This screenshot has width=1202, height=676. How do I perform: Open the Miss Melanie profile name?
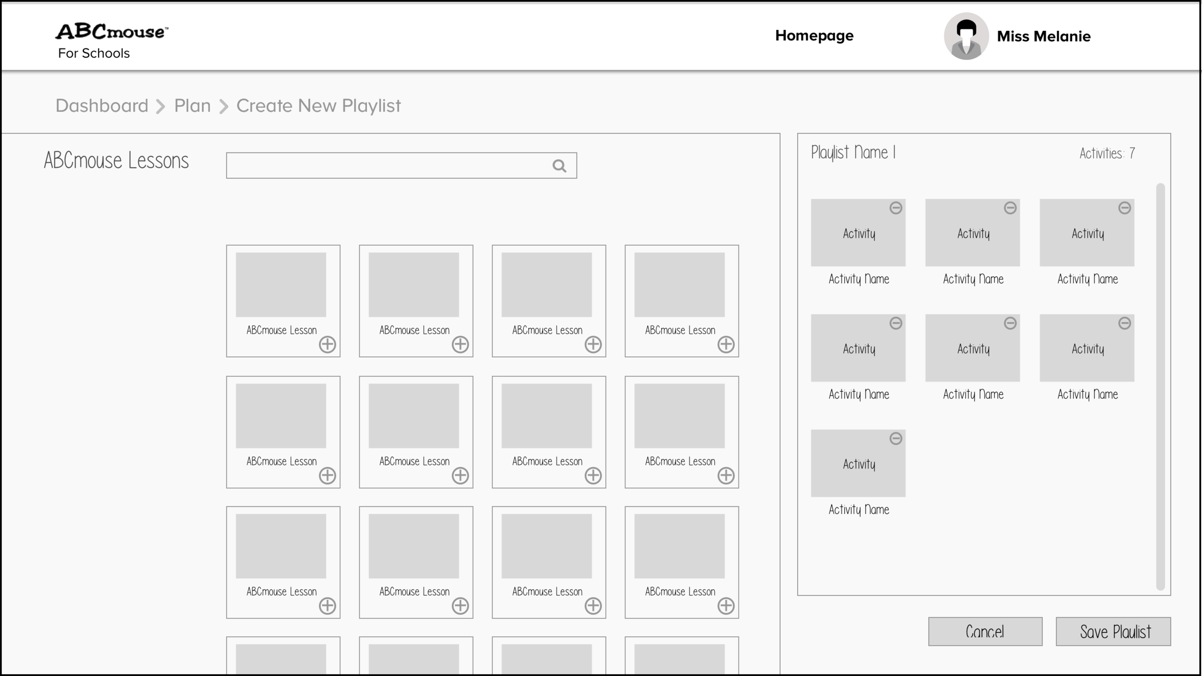[x=1043, y=37]
